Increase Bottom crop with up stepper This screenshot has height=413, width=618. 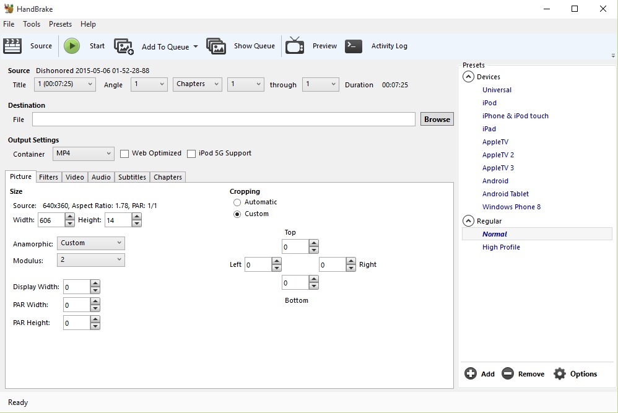[x=314, y=279]
